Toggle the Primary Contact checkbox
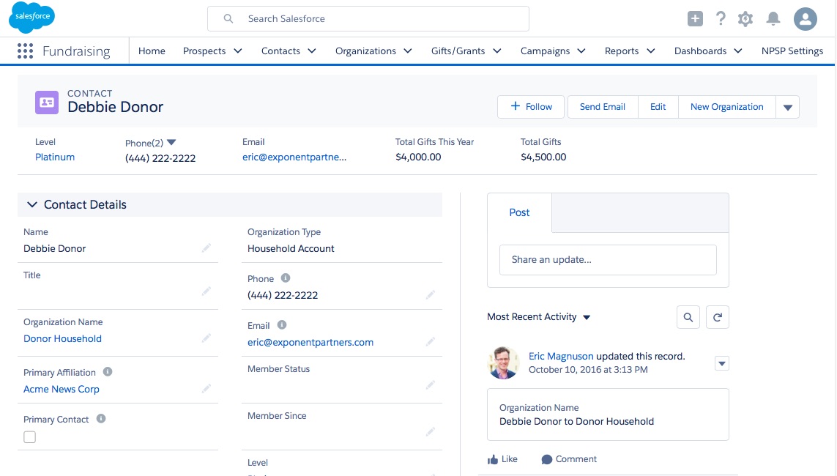The height and width of the screenshot is (476, 837). pyautogui.click(x=30, y=437)
